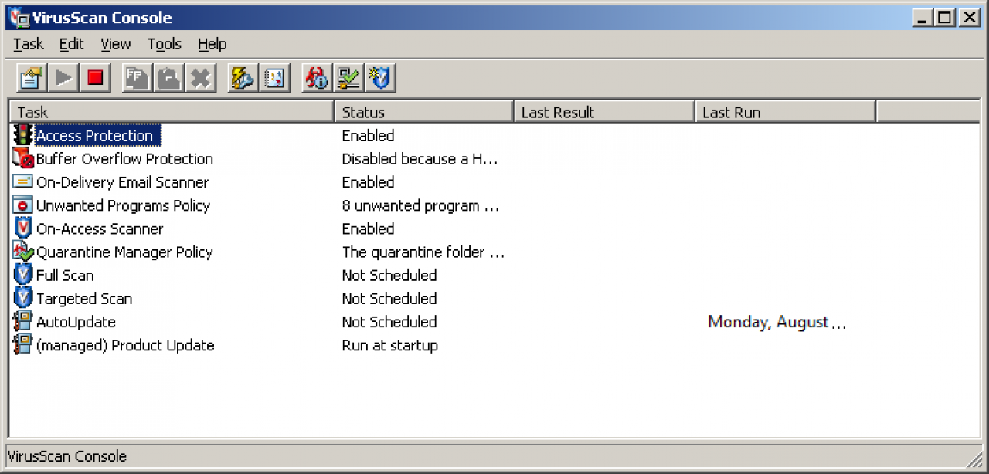Click the Copy toolbar icon

coord(137,78)
